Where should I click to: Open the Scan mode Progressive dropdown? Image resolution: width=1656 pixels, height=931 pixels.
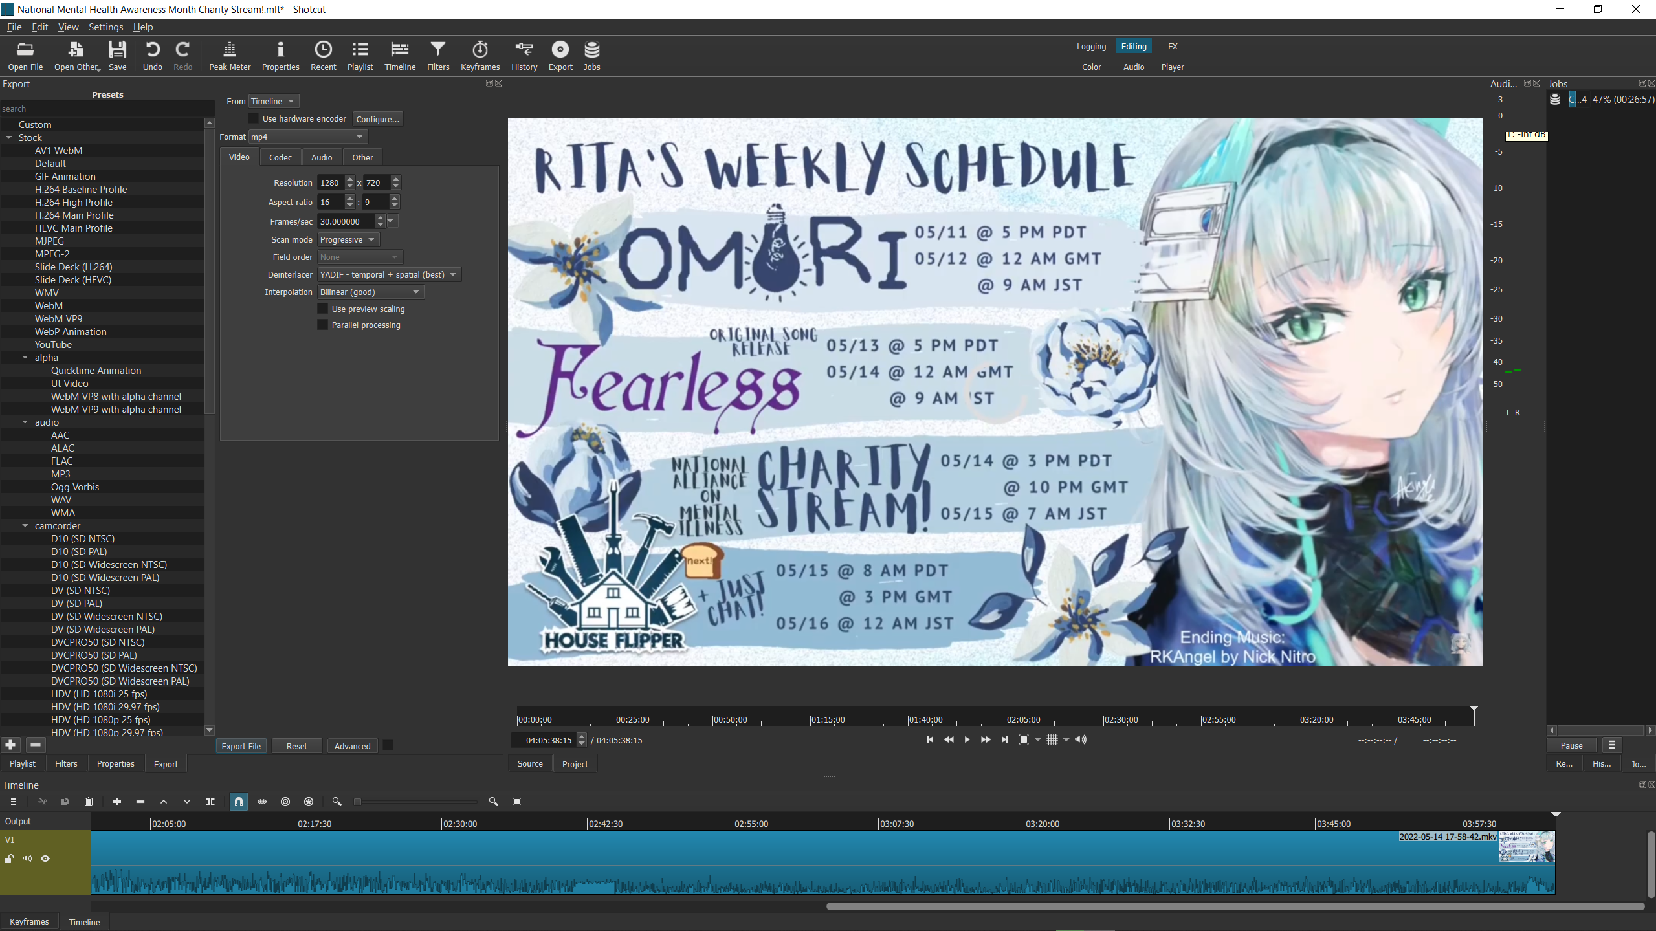click(x=348, y=239)
